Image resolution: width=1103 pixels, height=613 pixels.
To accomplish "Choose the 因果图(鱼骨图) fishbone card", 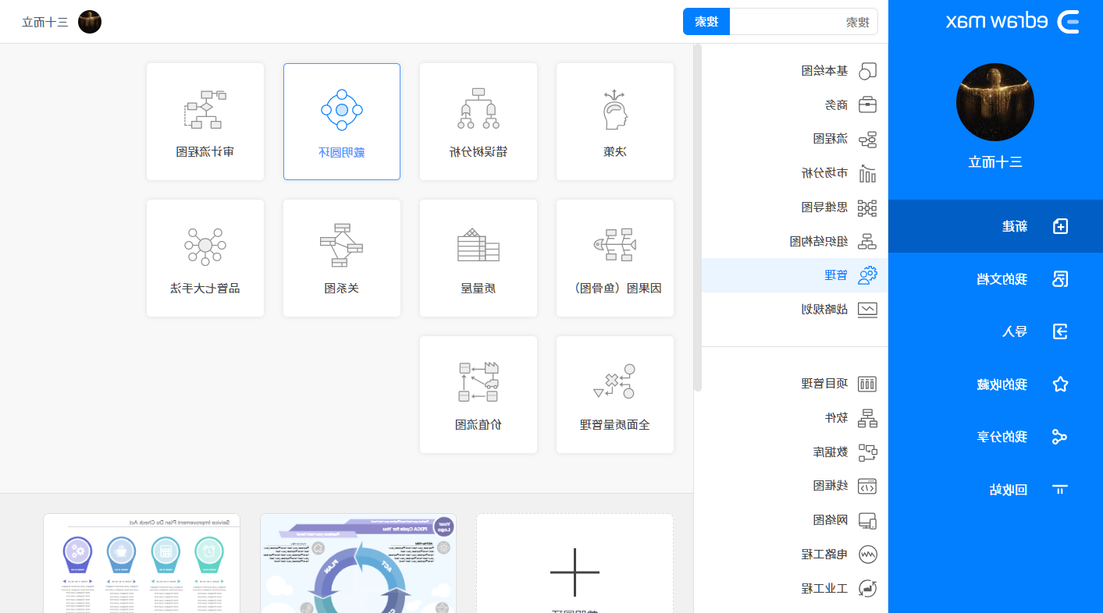I will coord(615,258).
